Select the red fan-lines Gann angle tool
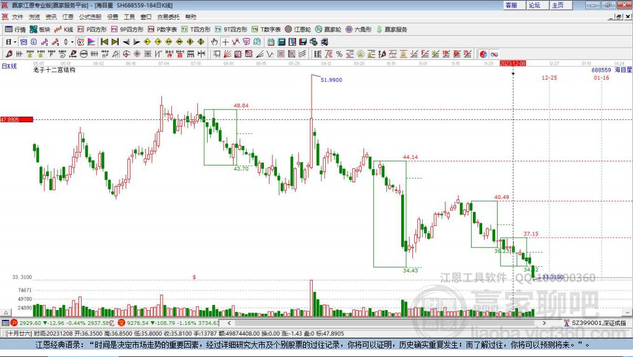Image resolution: width=633 pixels, height=357 pixels. click(227, 54)
